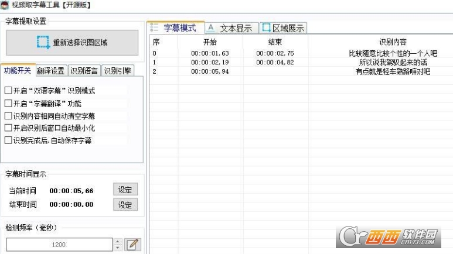Click the 结束 column header
The image size is (453, 254).
[x=275, y=42]
